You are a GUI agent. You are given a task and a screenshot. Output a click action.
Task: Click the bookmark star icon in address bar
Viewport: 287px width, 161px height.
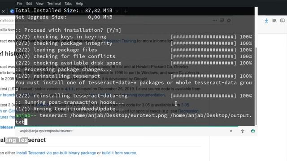[229, 21]
